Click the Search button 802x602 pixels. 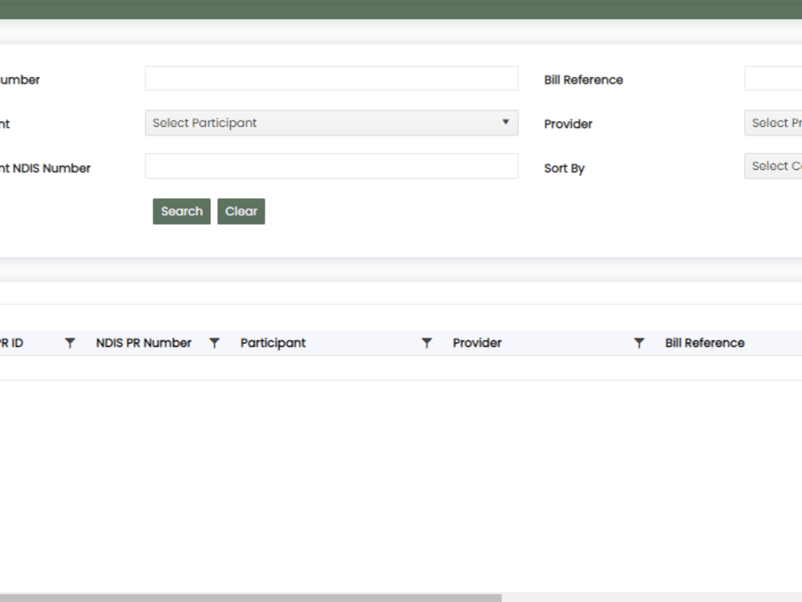pyautogui.click(x=181, y=211)
